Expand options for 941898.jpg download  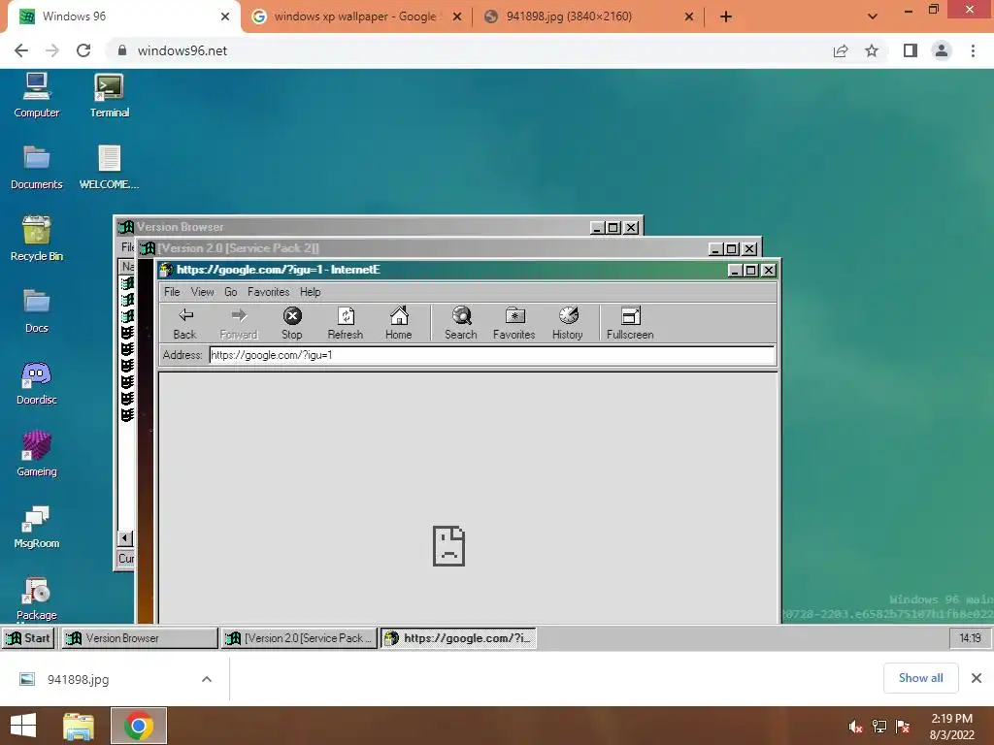tap(207, 679)
